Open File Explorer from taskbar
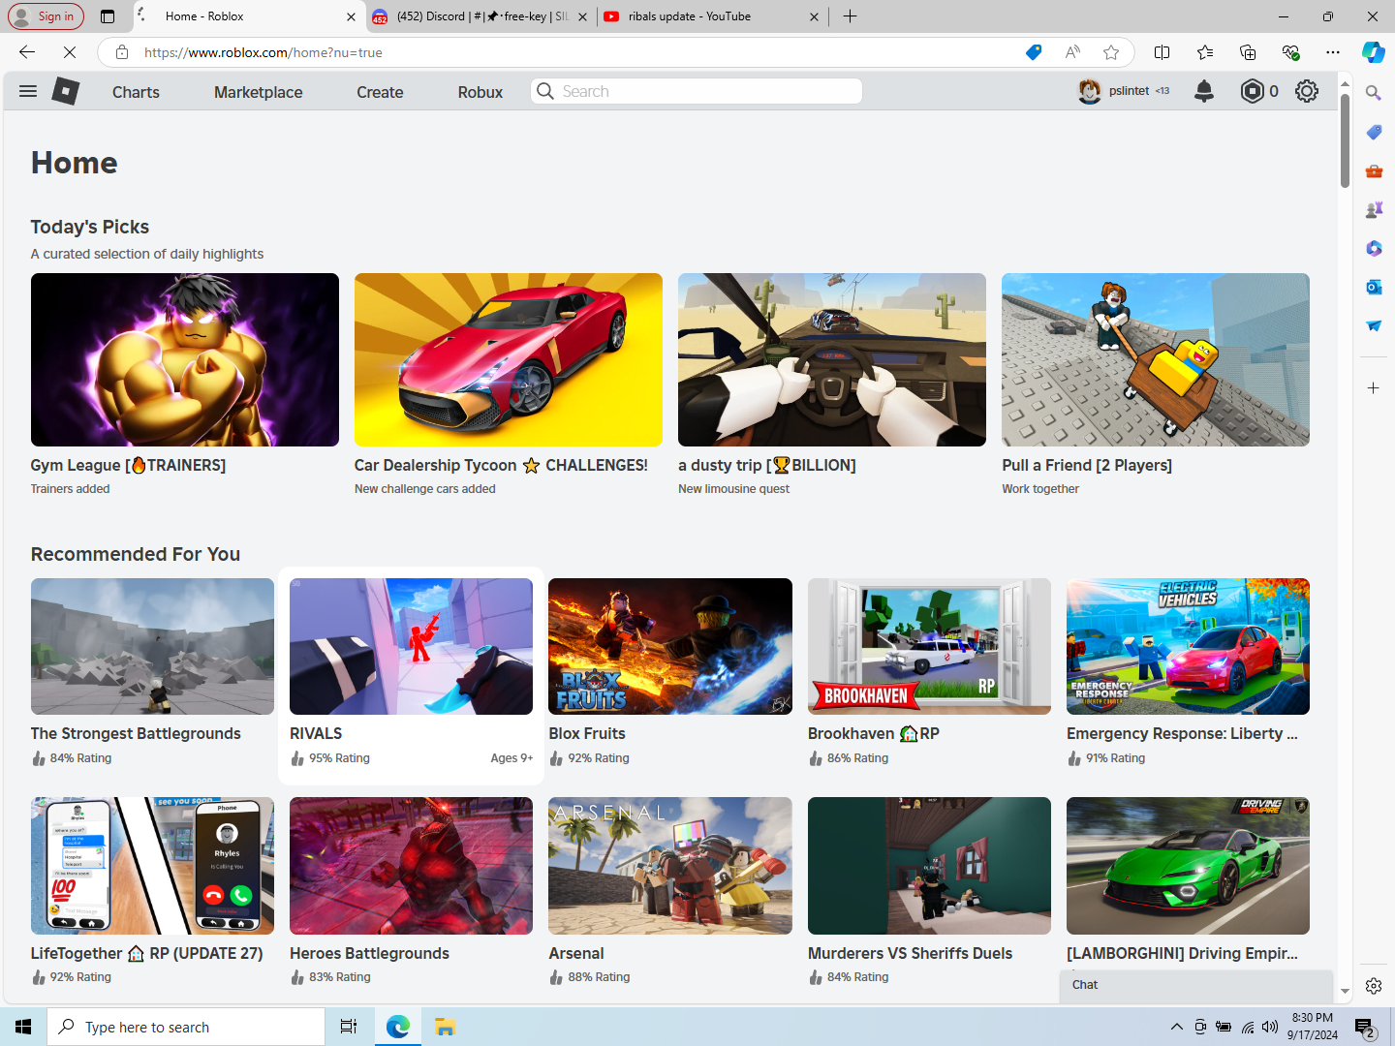This screenshot has width=1395, height=1046. 445,1027
